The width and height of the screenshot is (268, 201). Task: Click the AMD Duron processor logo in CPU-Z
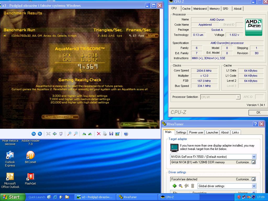pos(254,27)
